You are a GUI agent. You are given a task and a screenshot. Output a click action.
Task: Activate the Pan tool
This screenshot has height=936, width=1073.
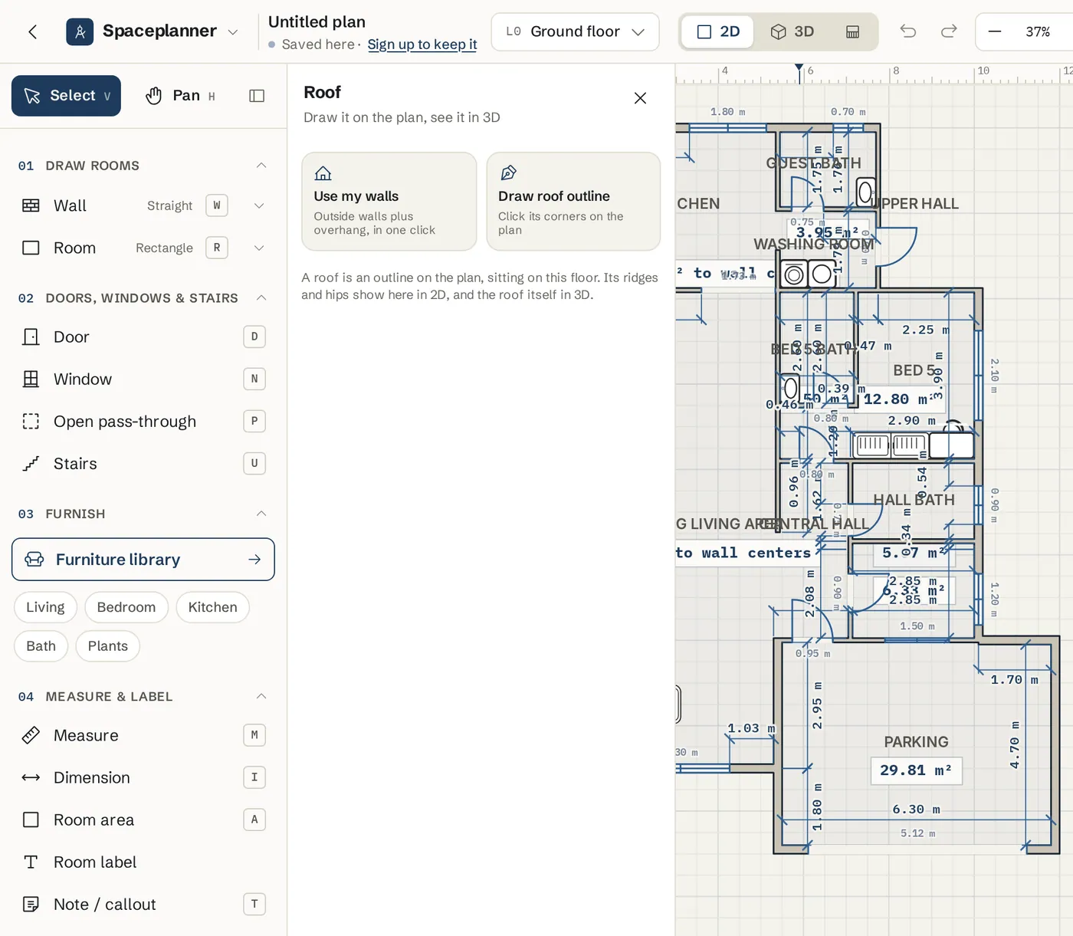(181, 96)
